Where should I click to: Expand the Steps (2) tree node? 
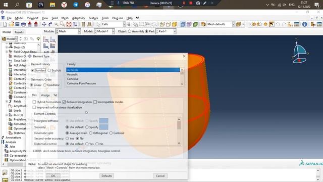(x=7, y=47)
